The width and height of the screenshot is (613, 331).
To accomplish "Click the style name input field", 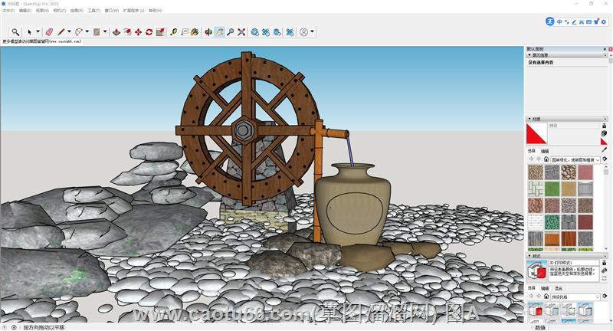I will pyautogui.click(x=573, y=263).
